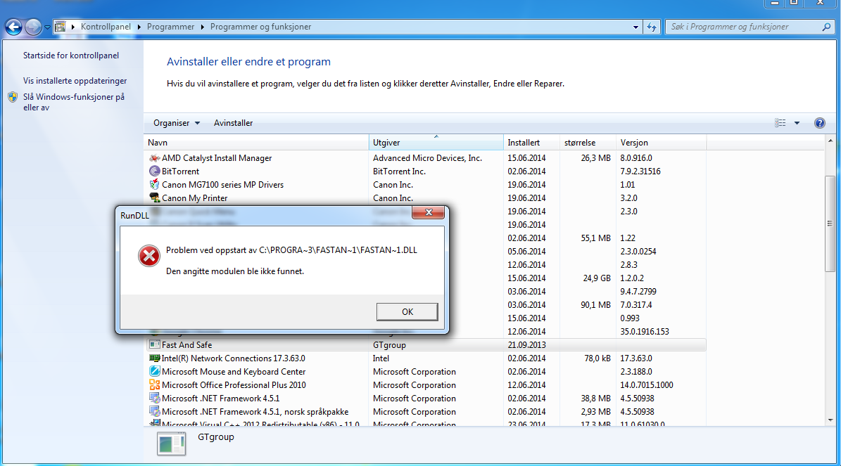
Task: Click the GTgroup details pane thumbnail
Action: [172, 444]
